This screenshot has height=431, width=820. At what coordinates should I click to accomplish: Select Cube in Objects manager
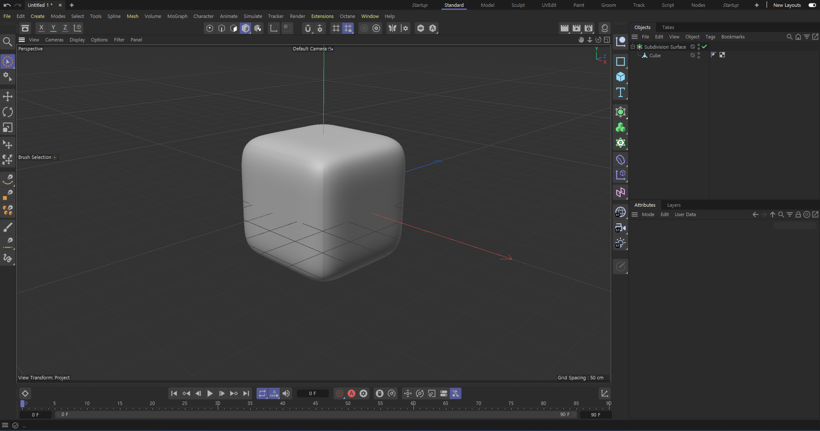tap(655, 56)
